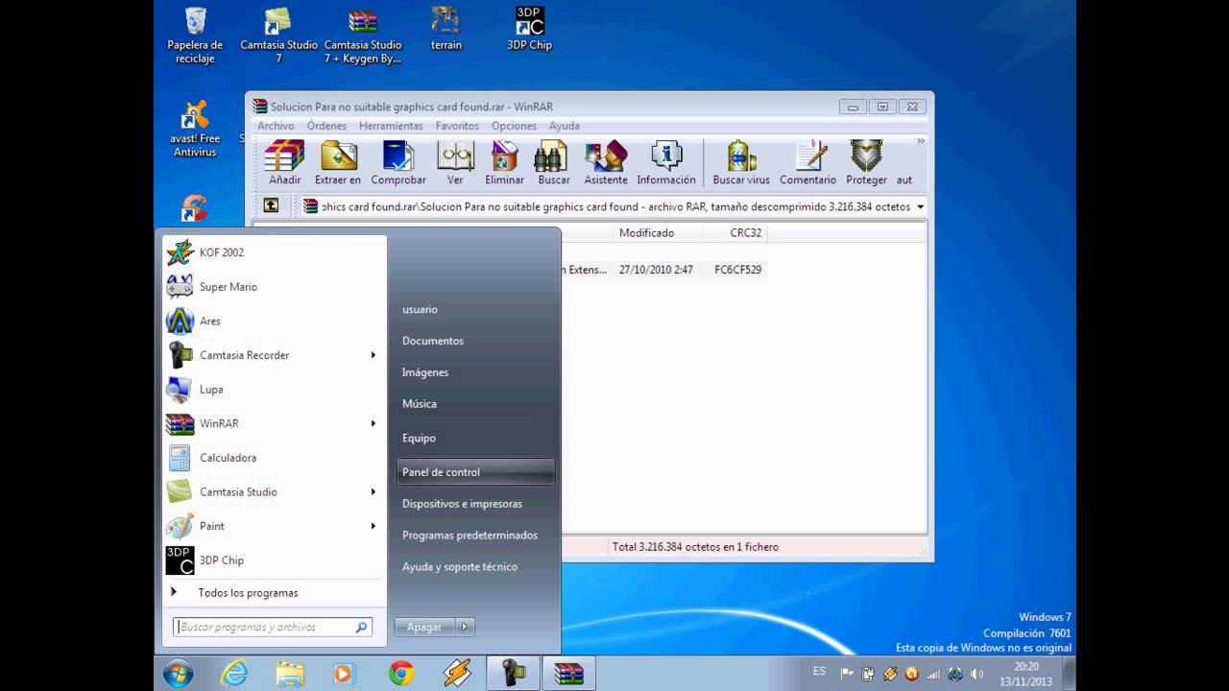
Task: Select Camtasia Studio 7 desktop icon
Action: (278, 36)
